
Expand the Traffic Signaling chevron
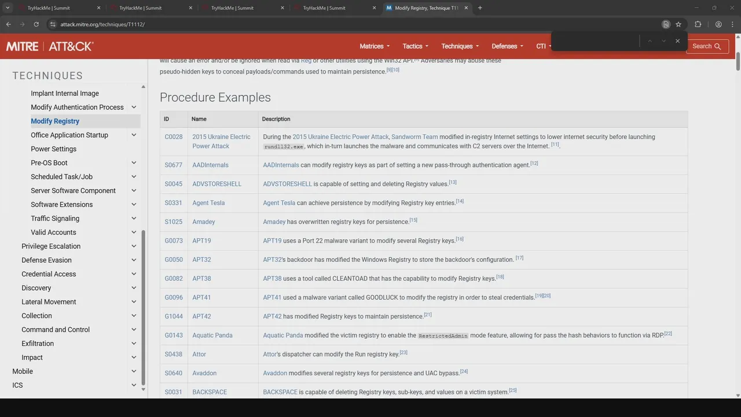click(134, 218)
